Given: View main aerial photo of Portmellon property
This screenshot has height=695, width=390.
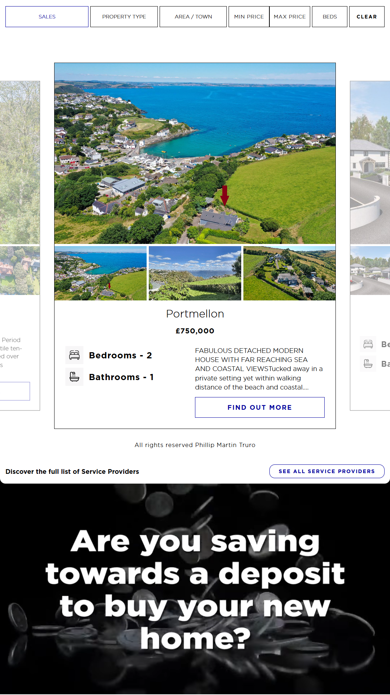Looking at the screenshot, I should click(x=195, y=153).
